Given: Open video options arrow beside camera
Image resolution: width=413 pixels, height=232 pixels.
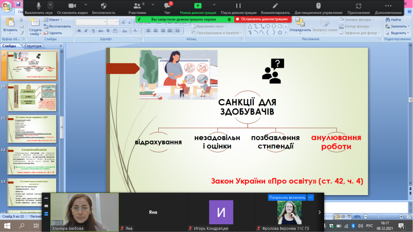Looking at the screenshot, I should [86, 5].
